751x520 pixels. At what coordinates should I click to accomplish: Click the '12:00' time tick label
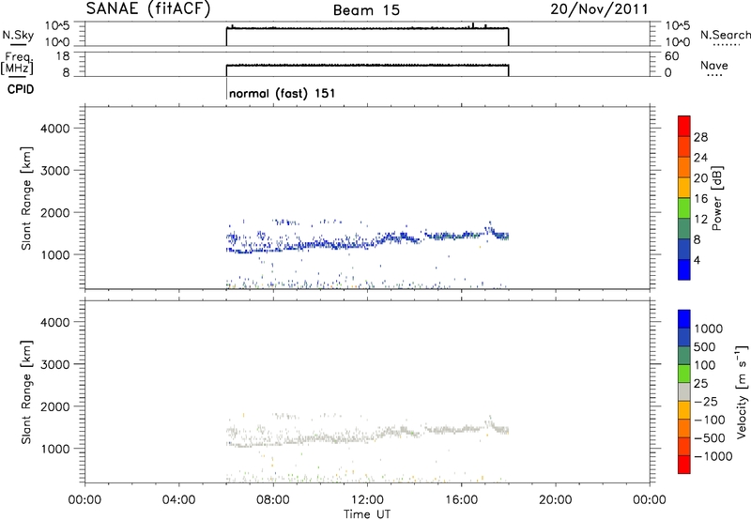tap(367, 500)
